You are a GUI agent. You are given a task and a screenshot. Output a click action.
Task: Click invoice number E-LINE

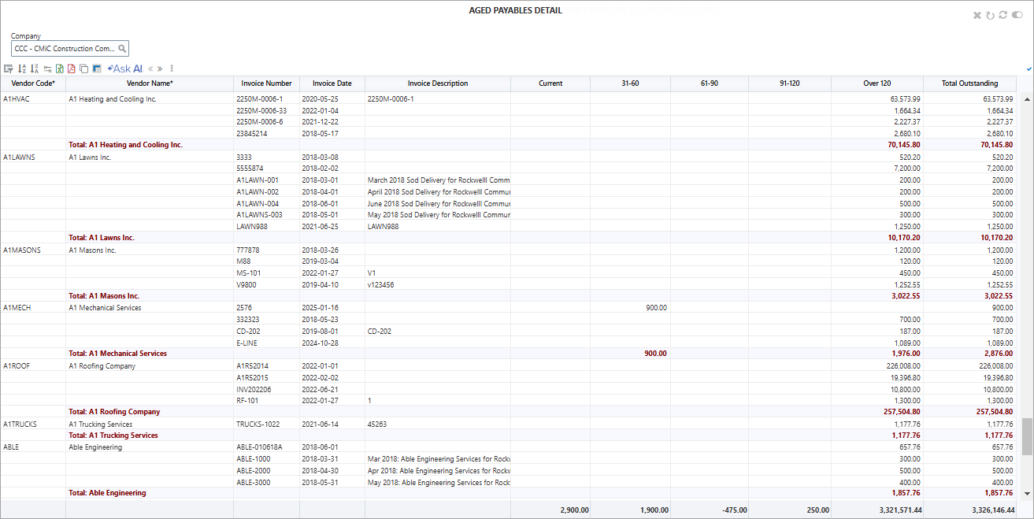click(x=246, y=343)
